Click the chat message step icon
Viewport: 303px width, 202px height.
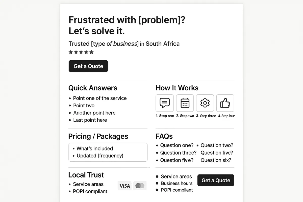(x=165, y=103)
